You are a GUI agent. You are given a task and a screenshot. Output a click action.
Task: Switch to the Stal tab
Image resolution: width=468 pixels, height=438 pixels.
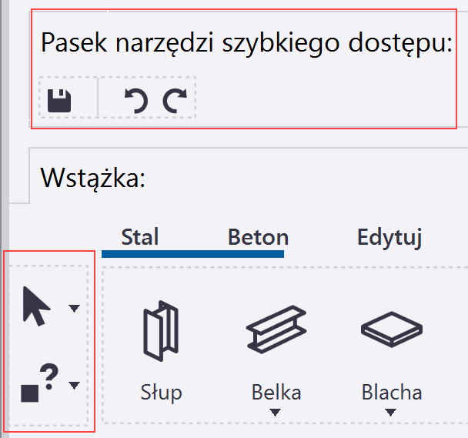coord(140,236)
